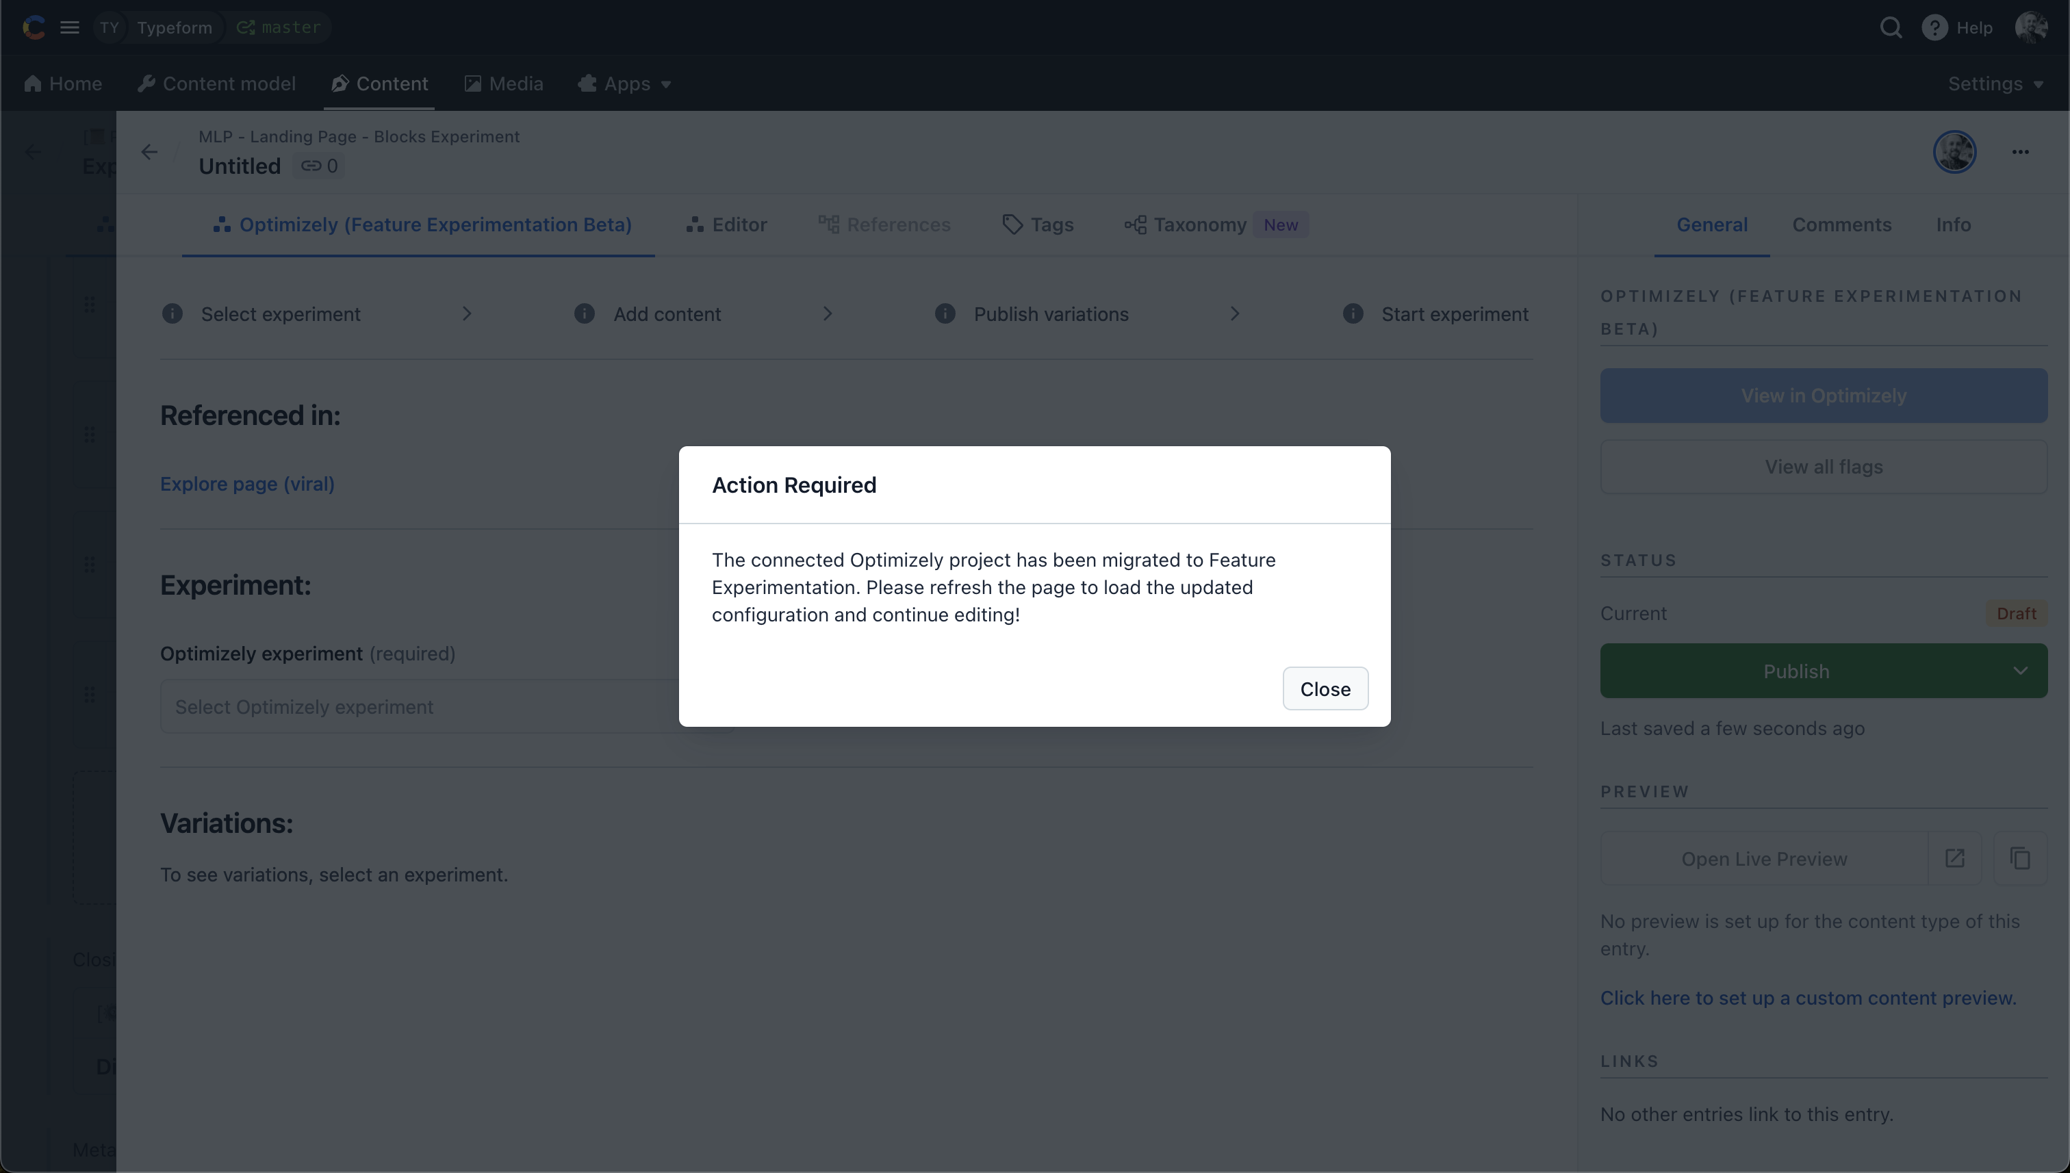The width and height of the screenshot is (2070, 1173).
Task: Click info icon beside Select experiment
Action: pyautogui.click(x=172, y=313)
